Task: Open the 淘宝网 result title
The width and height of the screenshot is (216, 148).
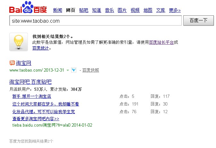Action: pos(24,63)
